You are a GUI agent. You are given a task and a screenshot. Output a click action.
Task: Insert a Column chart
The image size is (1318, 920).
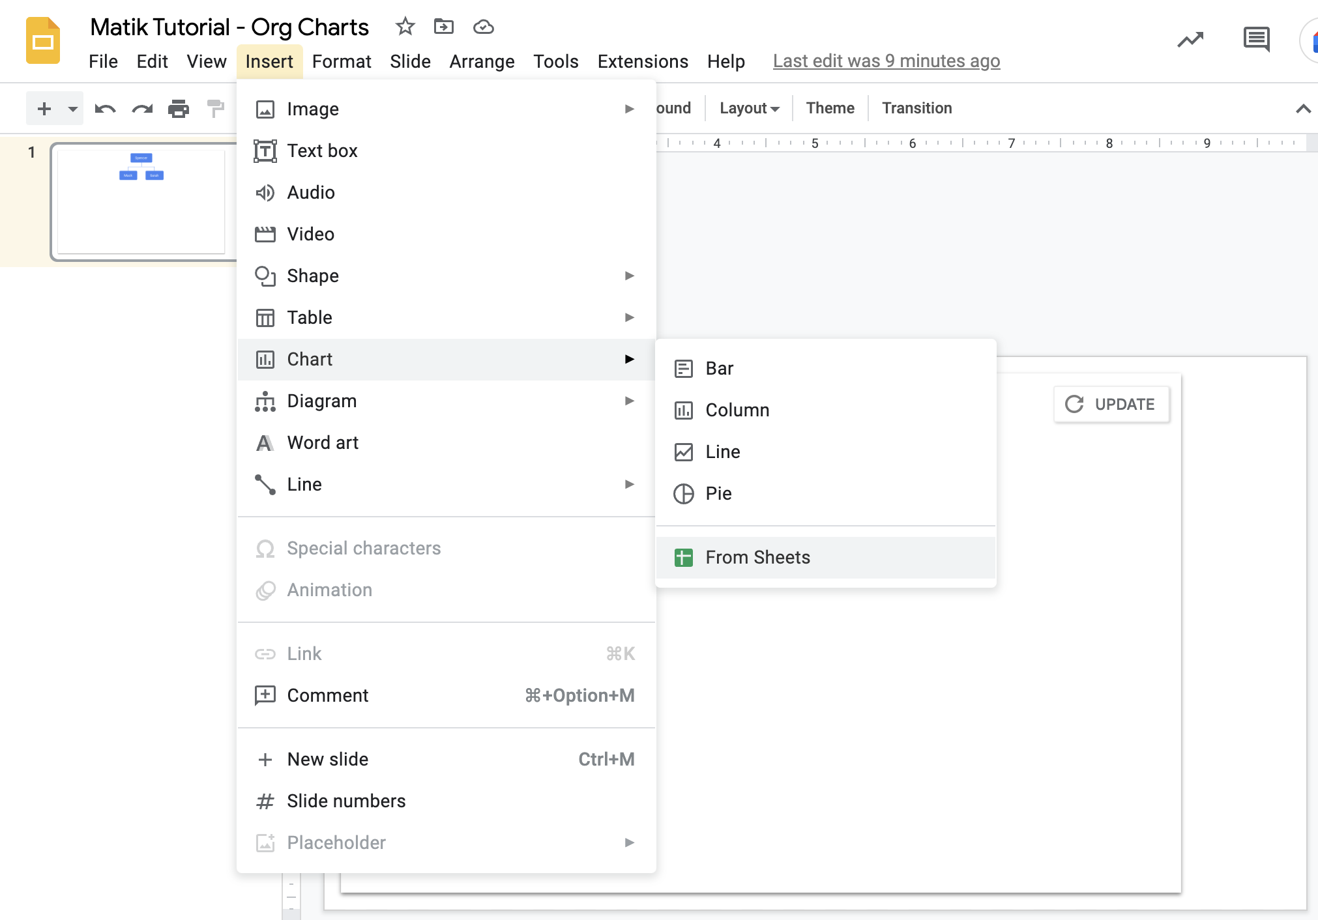click(826, 410)
